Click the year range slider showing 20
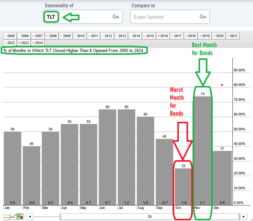The width and height of the screenshot is (253, 221). coord(150,216)
